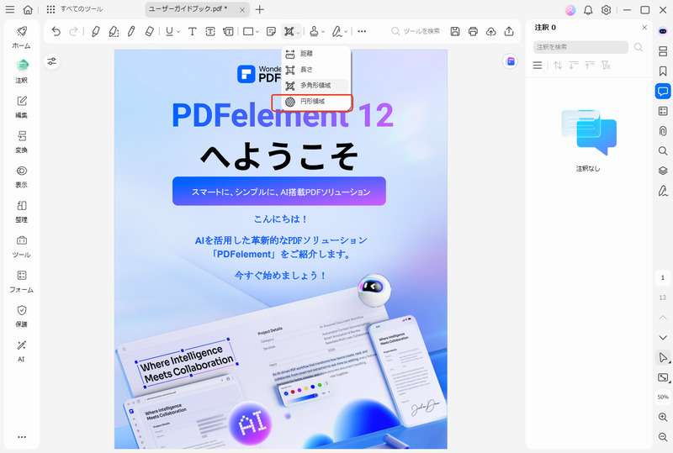Expand the Shapes dropdown arrow
The width and height of the screenshot is (673, 453).
257,32
